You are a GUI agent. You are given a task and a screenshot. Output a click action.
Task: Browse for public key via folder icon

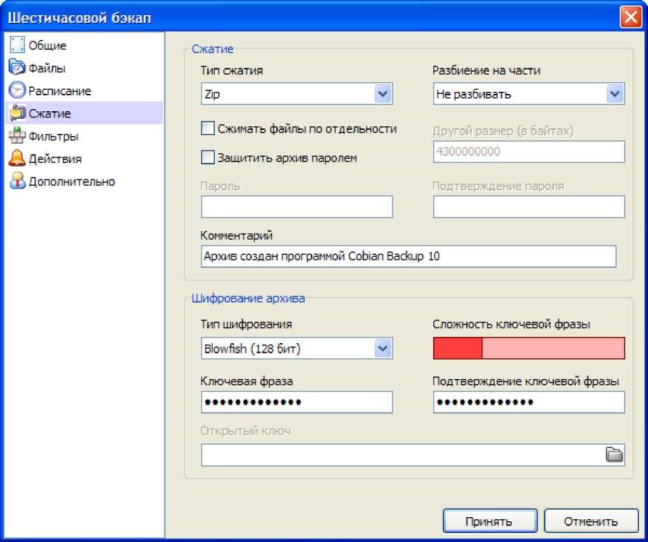614,454
